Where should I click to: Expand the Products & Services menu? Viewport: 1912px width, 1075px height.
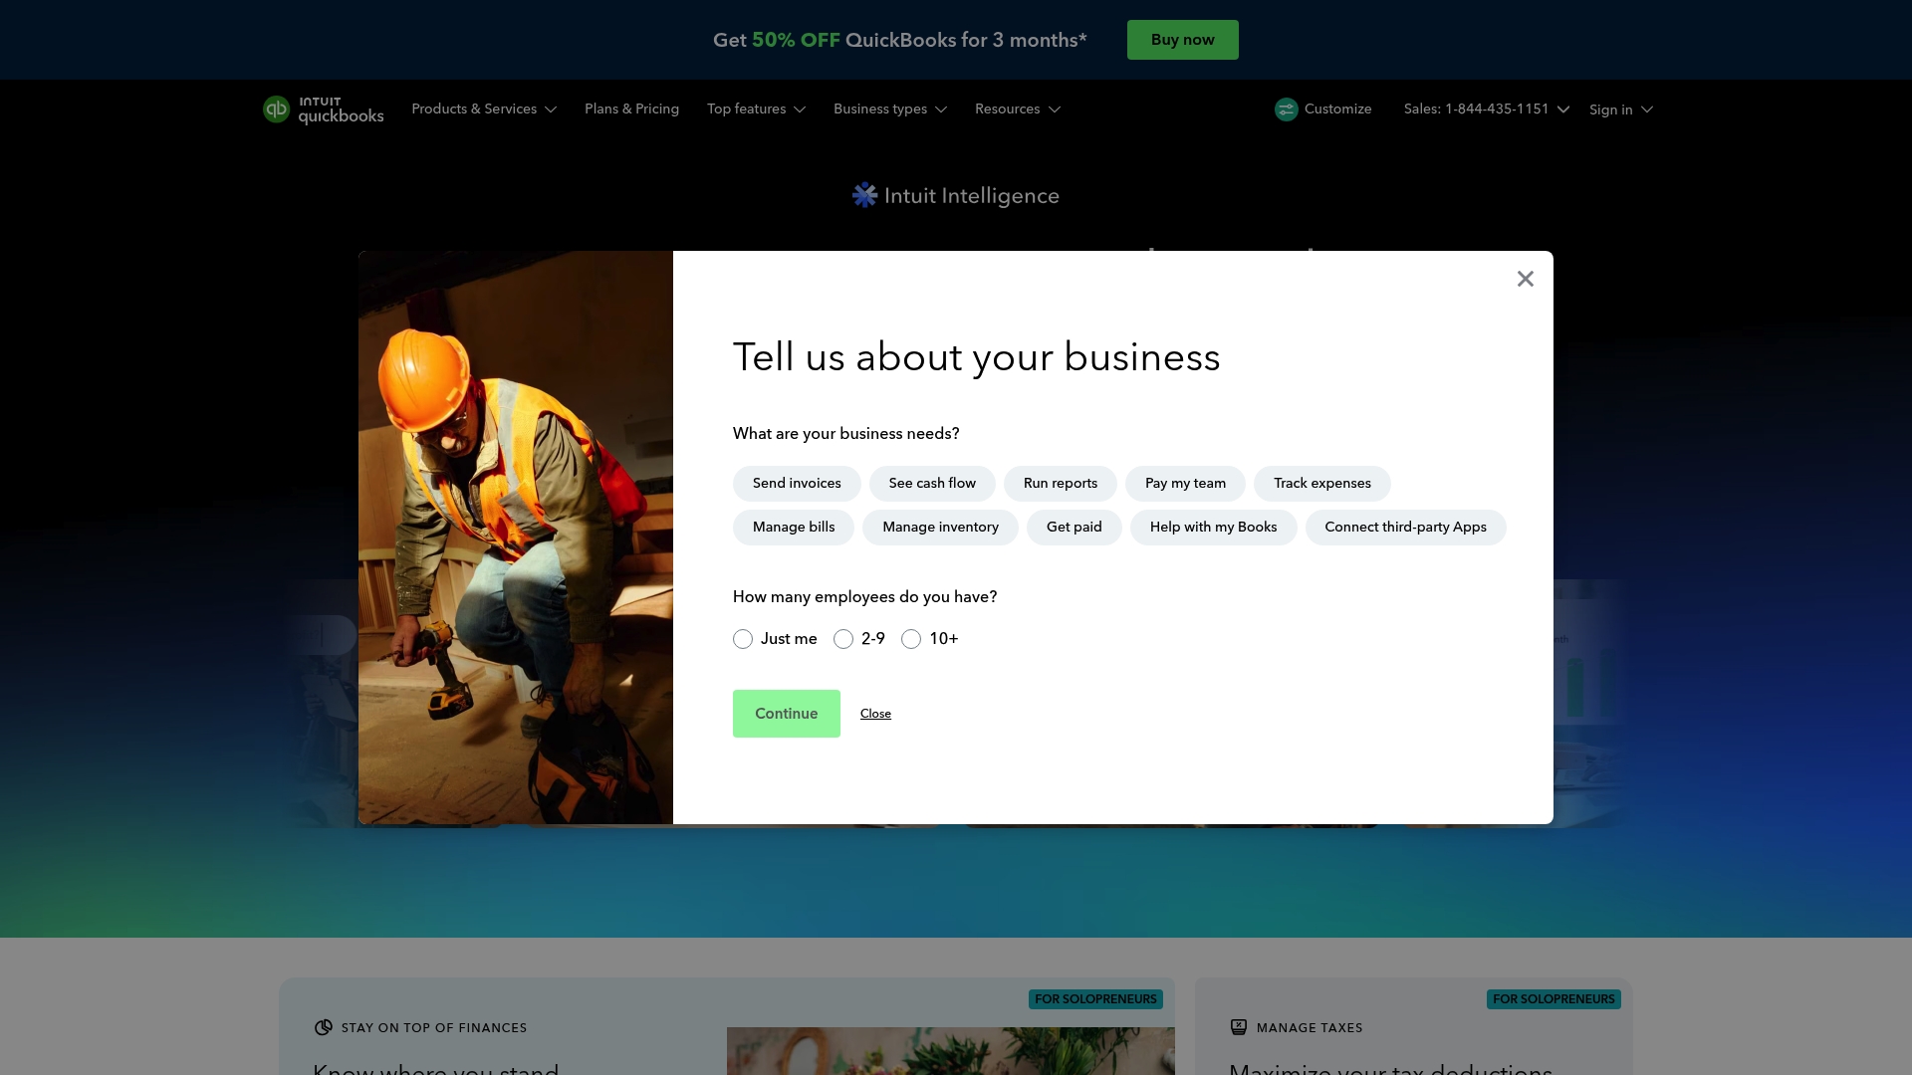[x=484, y=109]
